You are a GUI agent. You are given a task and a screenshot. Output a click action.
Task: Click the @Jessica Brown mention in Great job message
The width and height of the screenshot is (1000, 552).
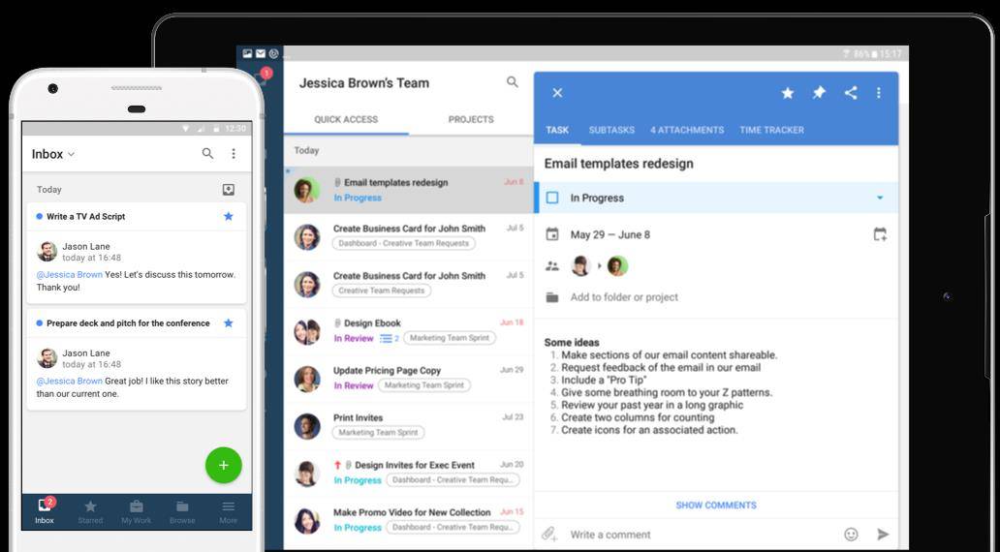70,382
